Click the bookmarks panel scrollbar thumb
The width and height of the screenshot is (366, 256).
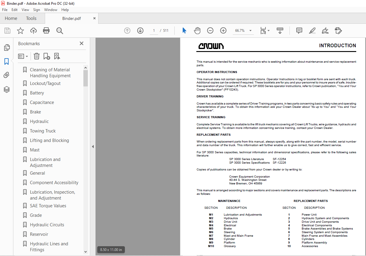point(86,78)
